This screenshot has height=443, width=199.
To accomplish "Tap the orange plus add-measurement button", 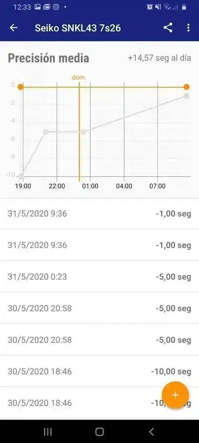I will (x=175, y=395).
